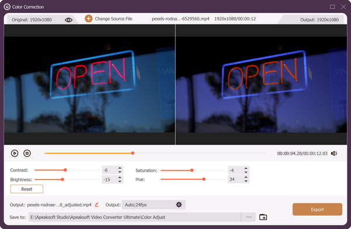Click the output name pexels-rodnae-...0_adjusted.mp4
Image resolution: width=351 pixels, height=229 pixels.
click(59, 204)
